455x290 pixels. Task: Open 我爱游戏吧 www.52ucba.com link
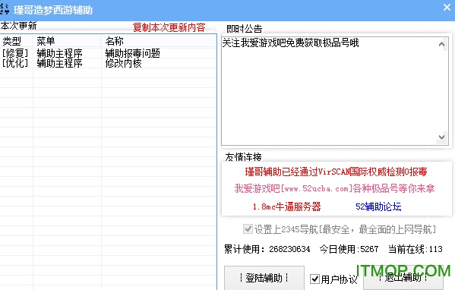tap(334, 188)
